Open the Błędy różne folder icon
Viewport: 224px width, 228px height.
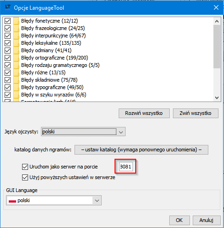pos(16,72)
